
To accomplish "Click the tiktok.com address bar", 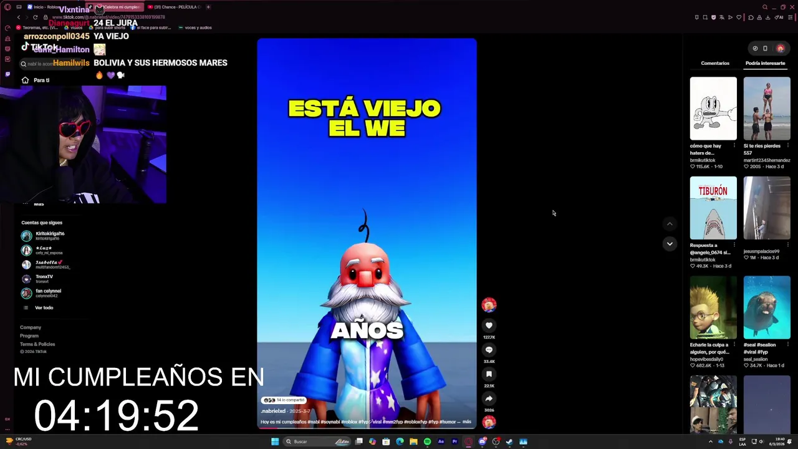I will (x=108, y=17).
